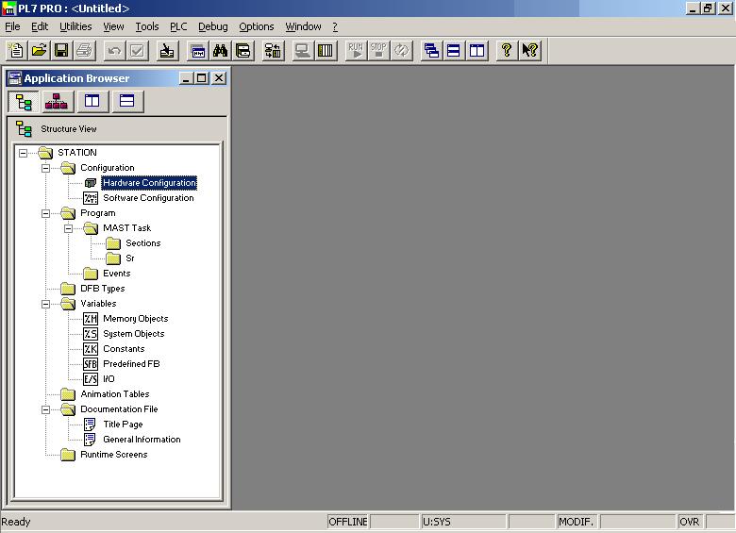Open the File menu
This screenshot has height=533, width=736.
click(x=12, y=26)
